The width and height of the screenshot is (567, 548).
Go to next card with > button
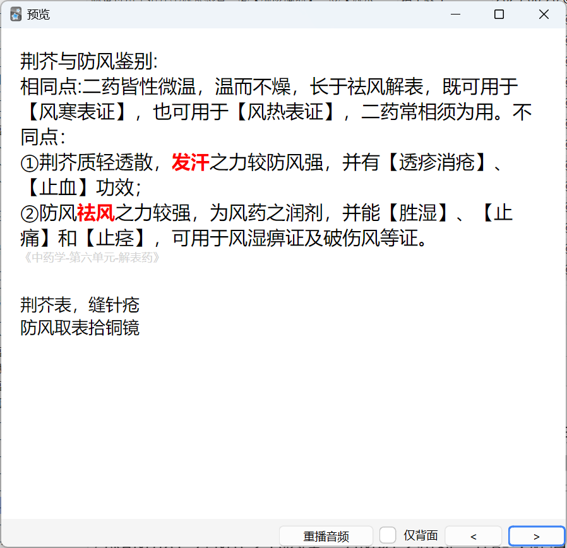click(x=537, y=536)
